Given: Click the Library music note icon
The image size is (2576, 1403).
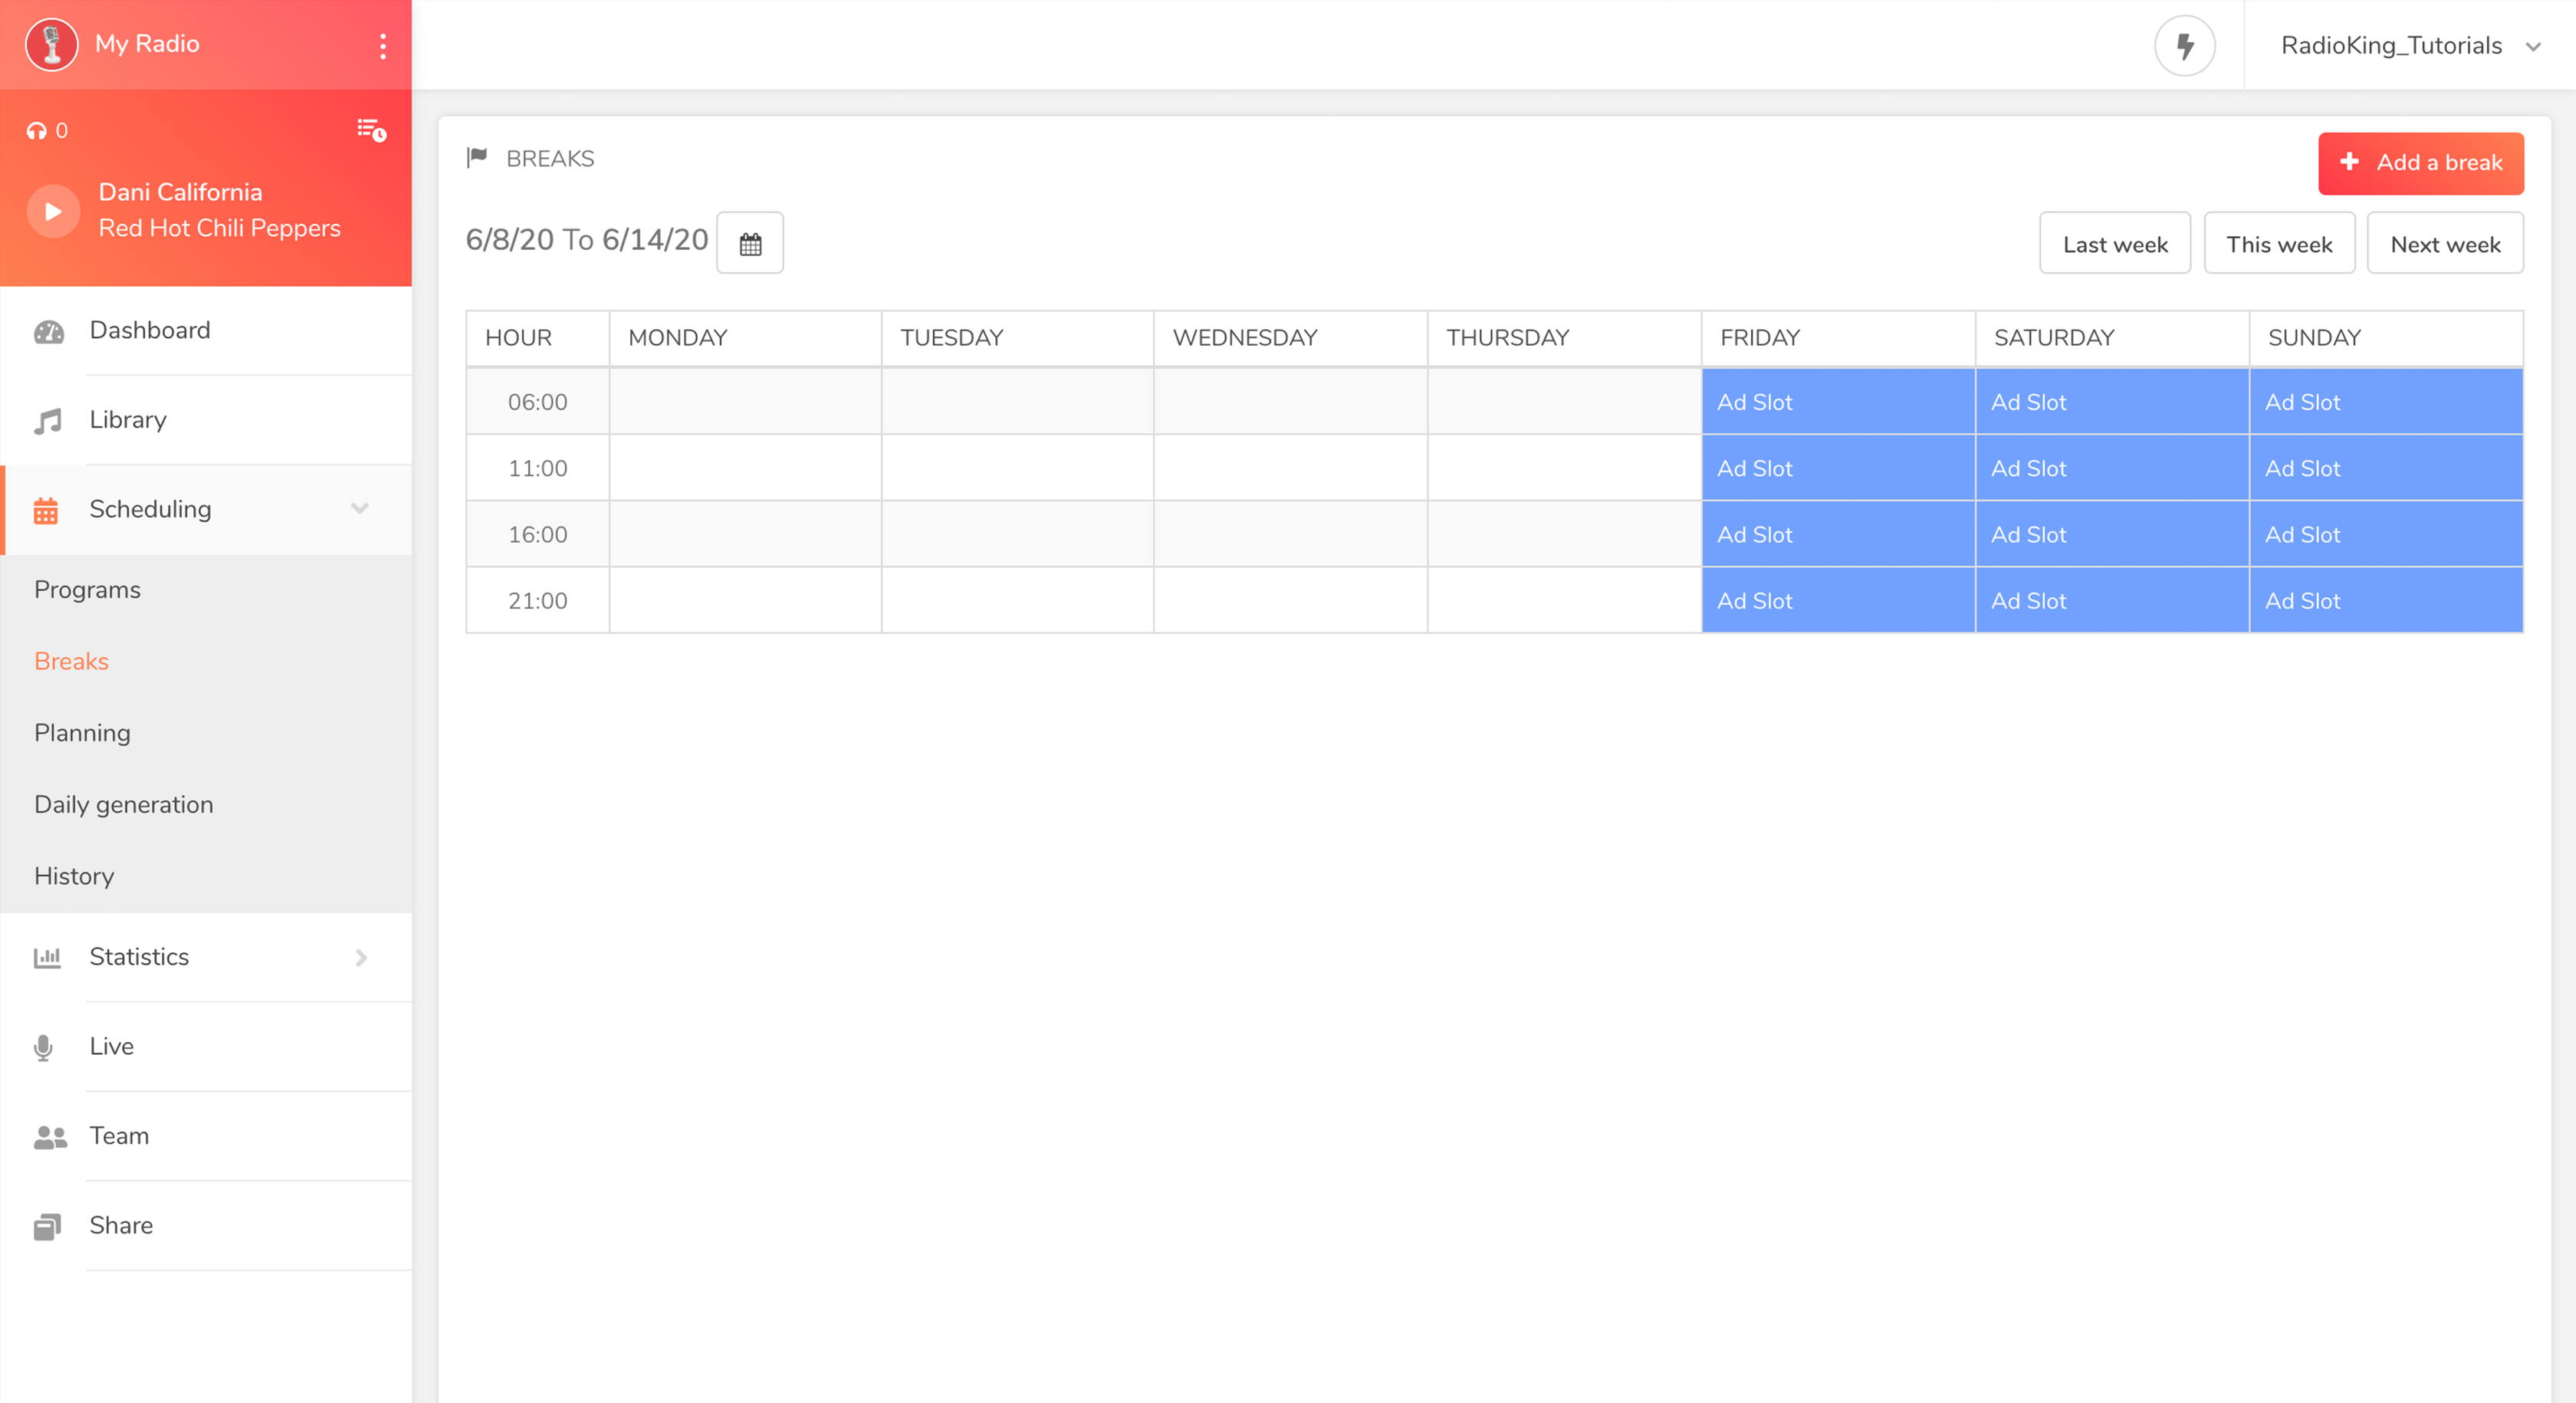Looking at the screenshot, I should 48,421.
